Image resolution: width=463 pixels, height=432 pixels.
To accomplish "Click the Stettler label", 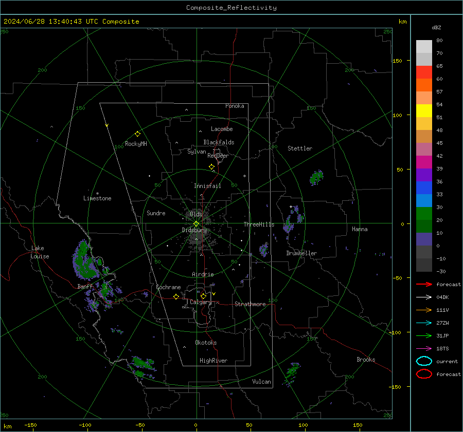I will 300,148.
